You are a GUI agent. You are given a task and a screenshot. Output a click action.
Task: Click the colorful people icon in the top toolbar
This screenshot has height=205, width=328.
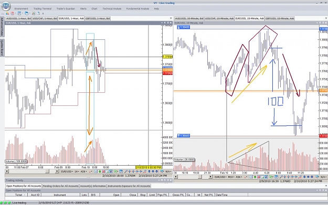pyautogui.click(x=7, y=14)
